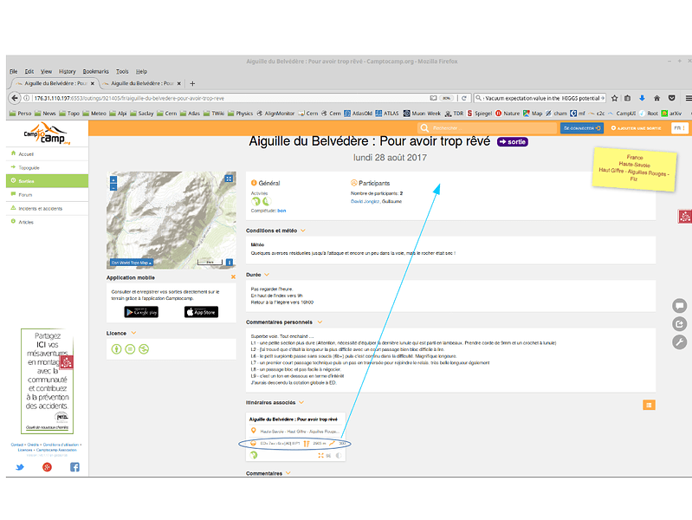Open the map info icon
Image resolution: width=692 pixels, height=520 pixels.
(x=229, y=263)
